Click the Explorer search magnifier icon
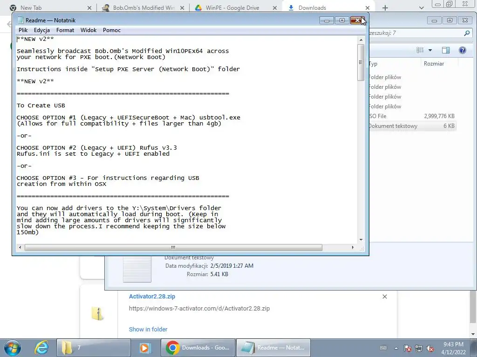This screenshot has width=477, height=357. 467,33
